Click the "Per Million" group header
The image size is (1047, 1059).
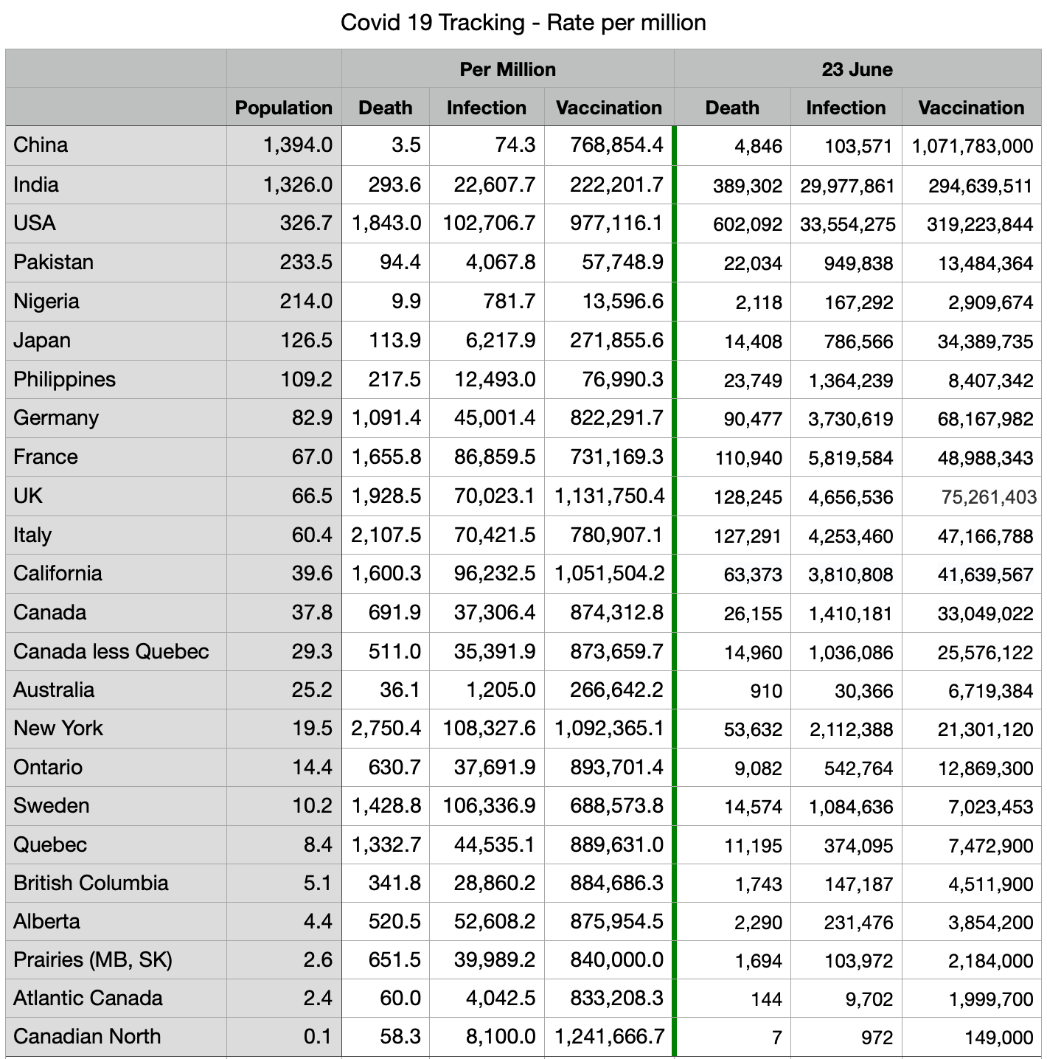[x=507, y=69]
